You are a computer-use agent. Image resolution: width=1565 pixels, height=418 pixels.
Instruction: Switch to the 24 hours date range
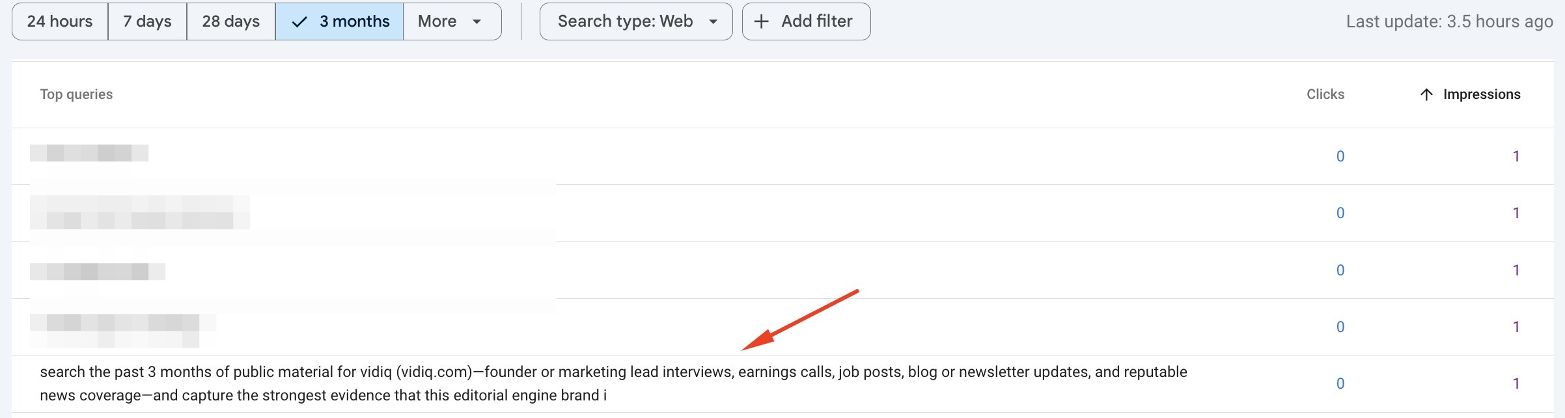[60, 21]
